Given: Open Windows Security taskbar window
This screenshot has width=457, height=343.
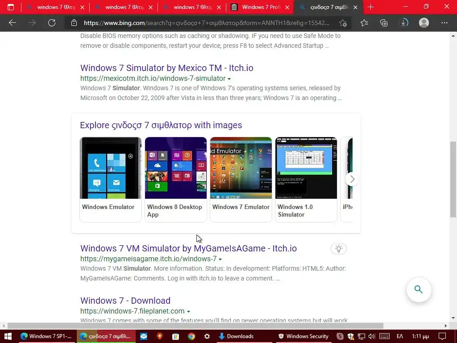Looking at the screenshot, I should (303, 336).
